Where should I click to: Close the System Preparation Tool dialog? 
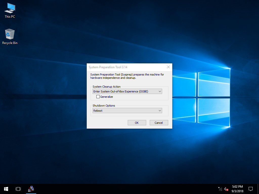point(168,67)
